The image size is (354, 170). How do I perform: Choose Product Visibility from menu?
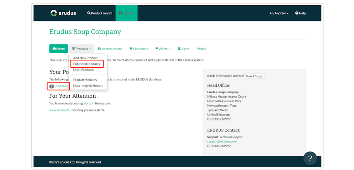click(85, 80)
